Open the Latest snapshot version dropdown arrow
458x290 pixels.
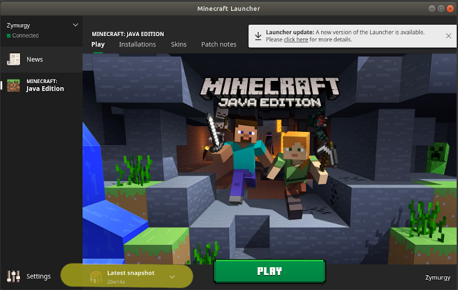[x=172, y=277]
